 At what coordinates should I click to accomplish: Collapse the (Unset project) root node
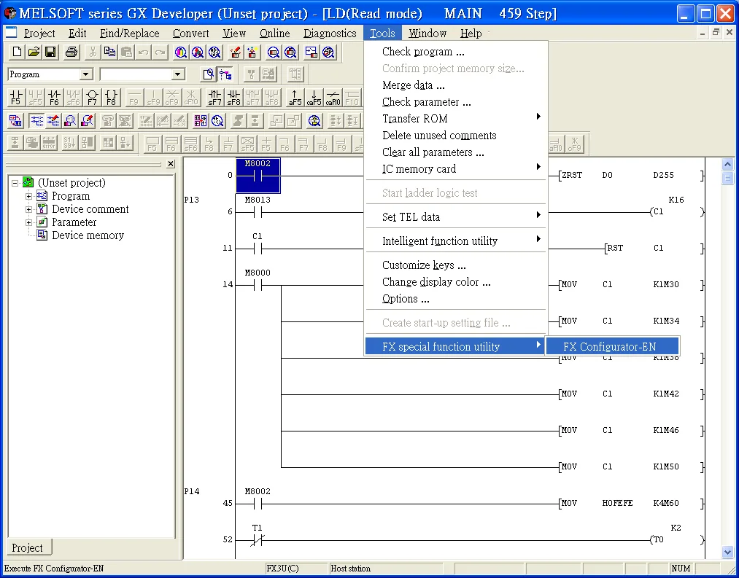(x=15, y=183)
